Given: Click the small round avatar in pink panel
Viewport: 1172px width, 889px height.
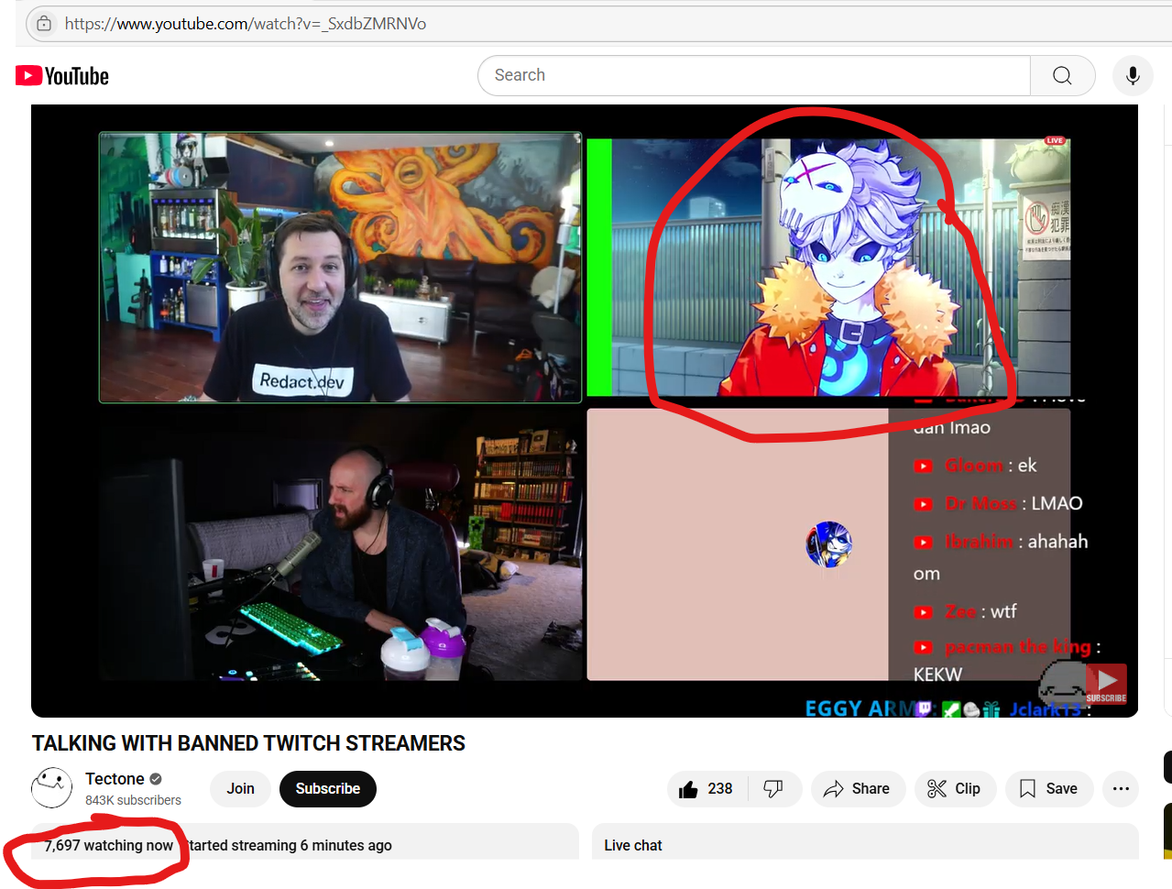Looking at the screenshot, I should (x=829, y=544).
